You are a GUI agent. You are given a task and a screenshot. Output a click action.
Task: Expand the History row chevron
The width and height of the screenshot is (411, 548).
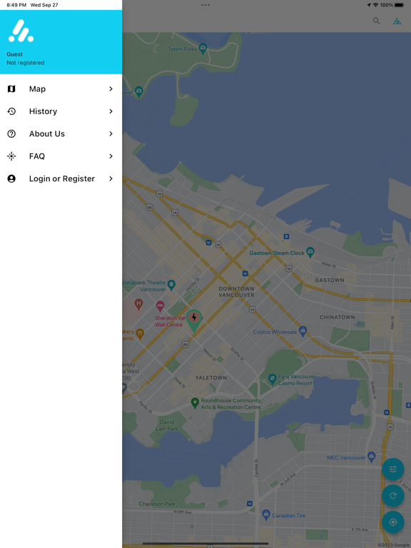tap(111, 111)
